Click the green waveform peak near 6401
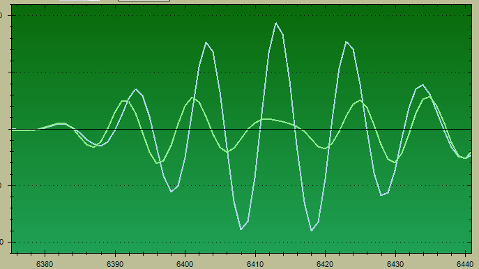 point(192,98)
